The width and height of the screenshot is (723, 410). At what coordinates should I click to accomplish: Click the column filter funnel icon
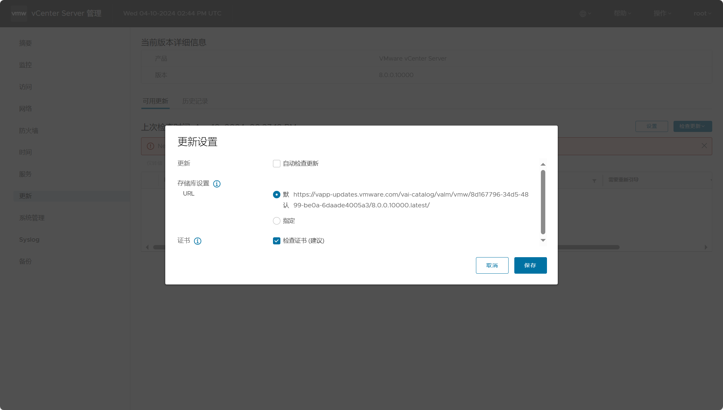point(594,181)
